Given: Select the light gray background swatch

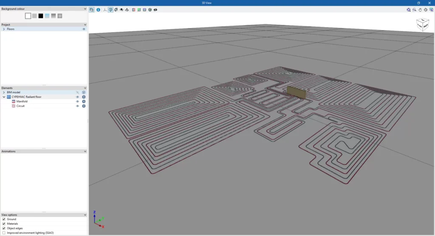Looking at the screenshot, I should 34,16.
